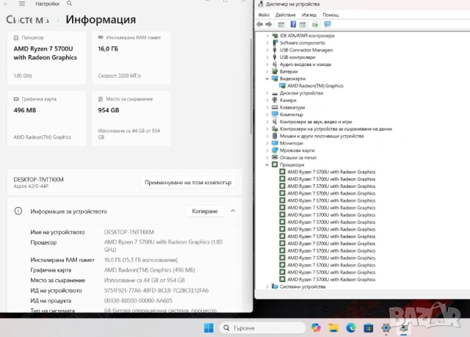Screen dimensions: 470x337
Task: Collapse the Процесори node
Action: 267,164
